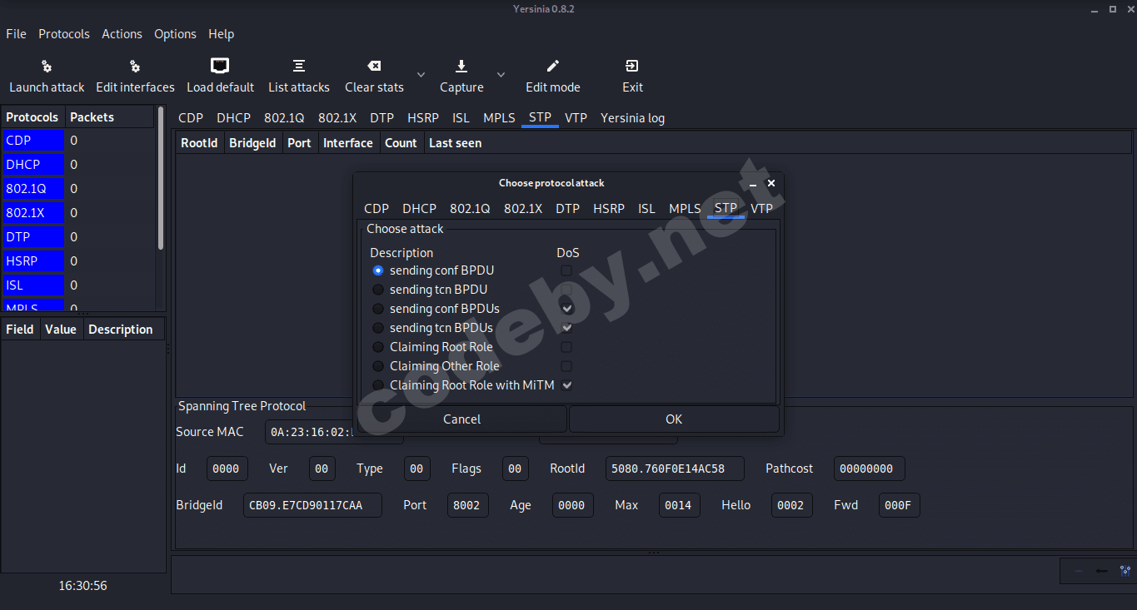1137x610 pixels.
Task: Click the Load default icon
Action: [x=220, y=67]
